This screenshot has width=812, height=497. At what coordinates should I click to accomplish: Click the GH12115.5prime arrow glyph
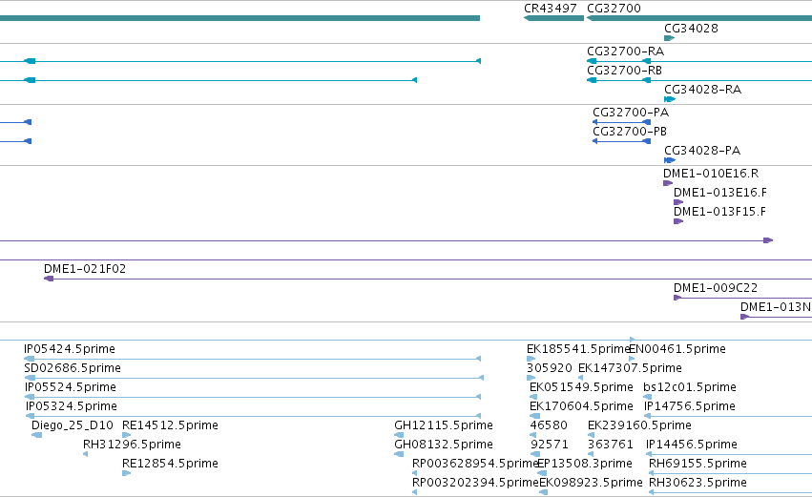point(399,435)
